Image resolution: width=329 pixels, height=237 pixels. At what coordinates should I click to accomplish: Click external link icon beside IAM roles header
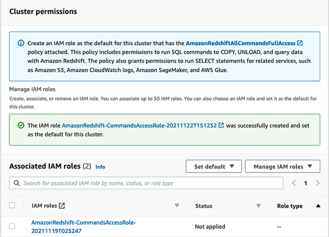tap(62, 206)
